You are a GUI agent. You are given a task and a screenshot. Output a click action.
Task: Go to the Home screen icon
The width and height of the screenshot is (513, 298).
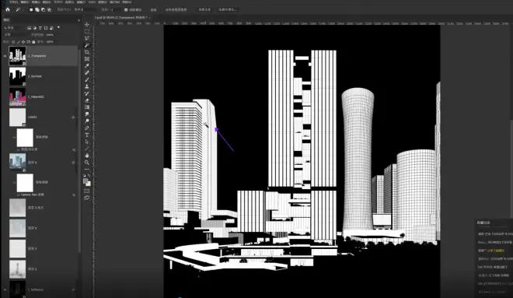point(8,10)
